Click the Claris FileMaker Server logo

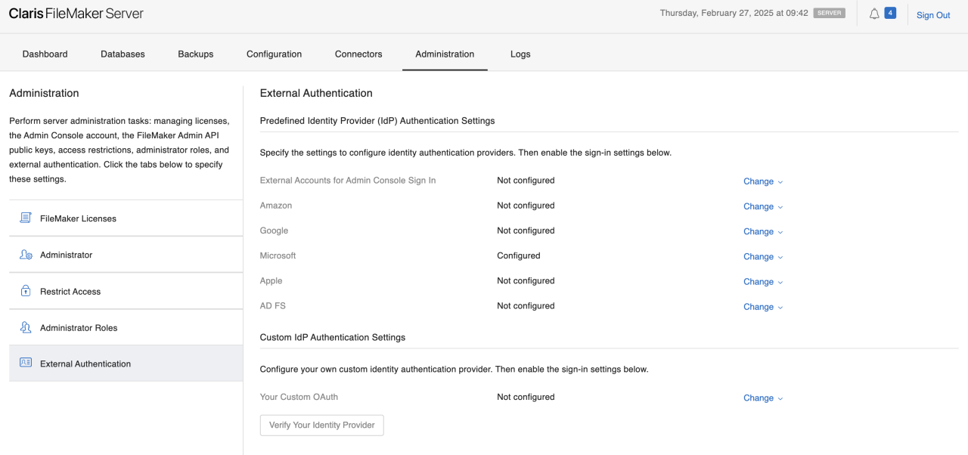pyautogui.click(x=76, y=13)
